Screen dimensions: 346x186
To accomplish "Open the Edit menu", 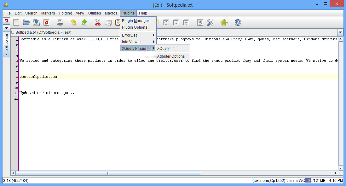I will 18,13.
